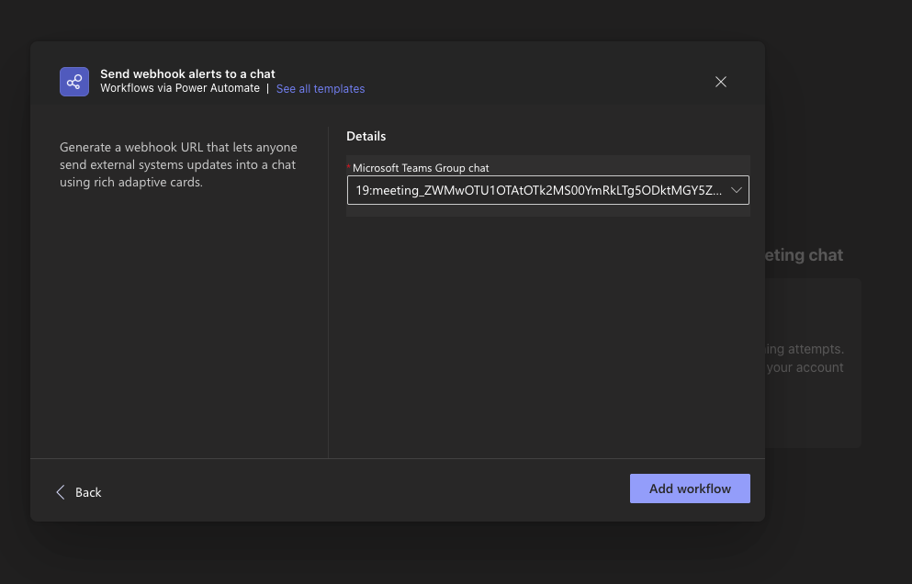Click the left chevron icon beside Back

pos(61,492)
